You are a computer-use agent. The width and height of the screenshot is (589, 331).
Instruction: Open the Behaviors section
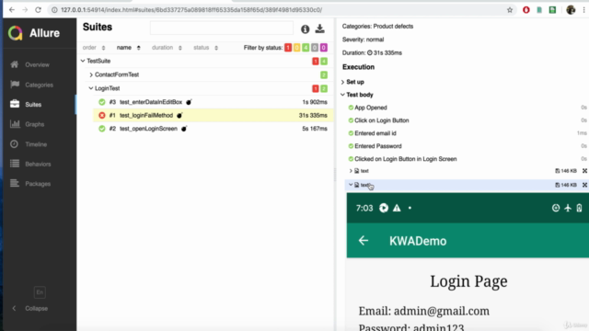38,164
